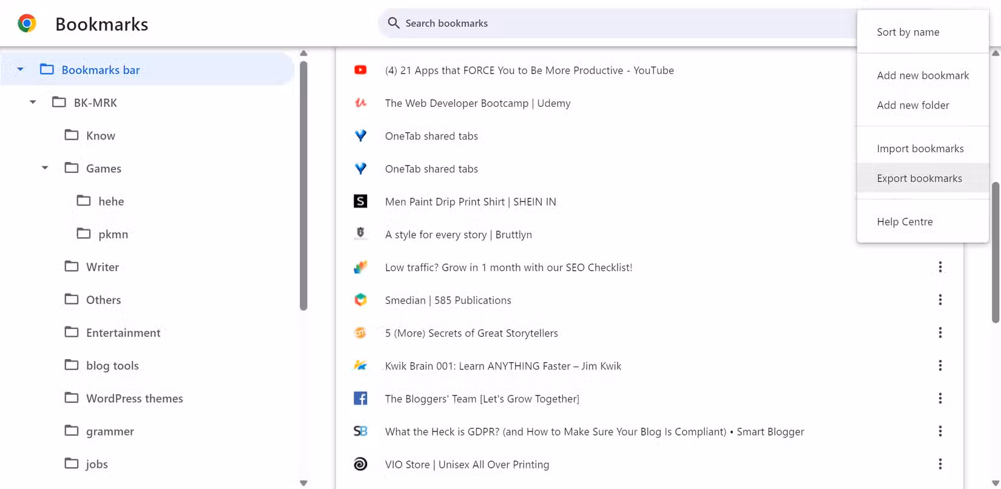This screenshot has height=489, width=1001.
Task: Click the SHEIN favicon for Men Paint Drip Shirt
Action: [360, 201]
